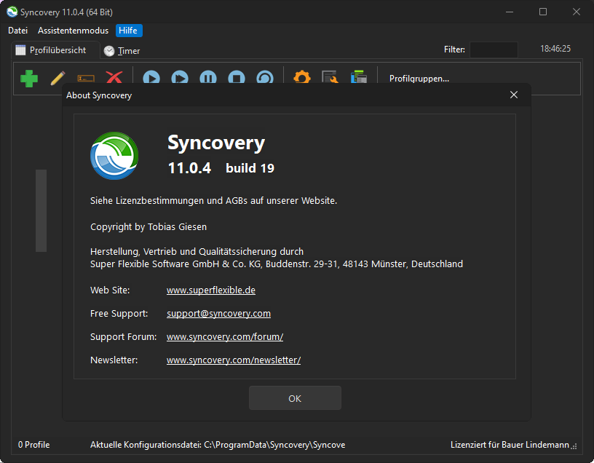The height and width of the screenshot is (463, 594).
Task: Click the pencil edit profile icon
Action: [x=58, y=78]
